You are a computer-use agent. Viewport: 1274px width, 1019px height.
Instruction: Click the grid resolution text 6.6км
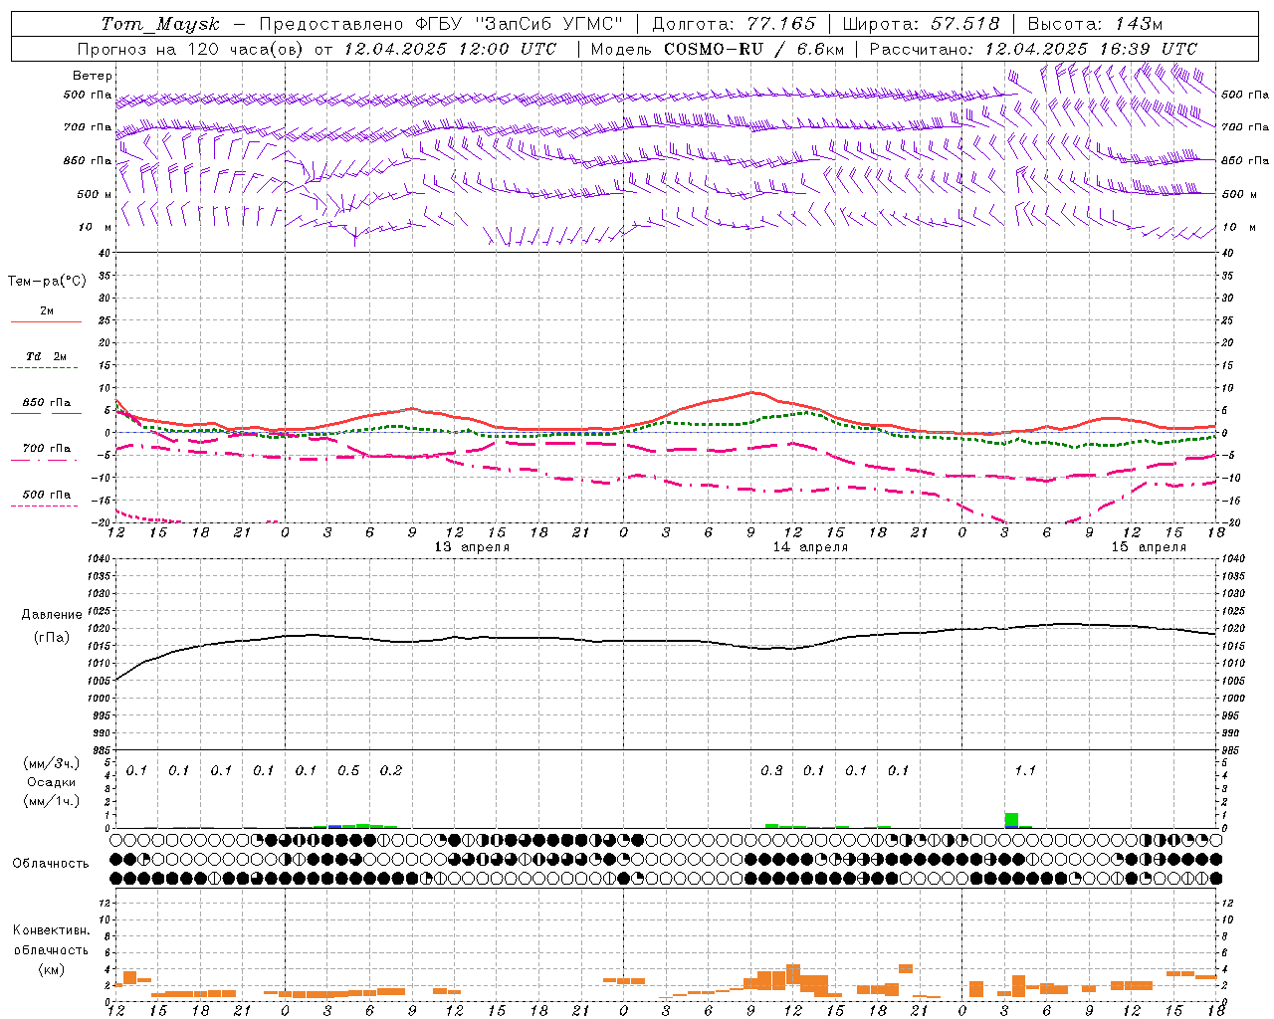(x=819, y=49)
